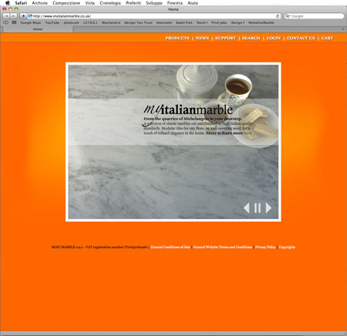Open the Cronologia menu

coord(110,3)
